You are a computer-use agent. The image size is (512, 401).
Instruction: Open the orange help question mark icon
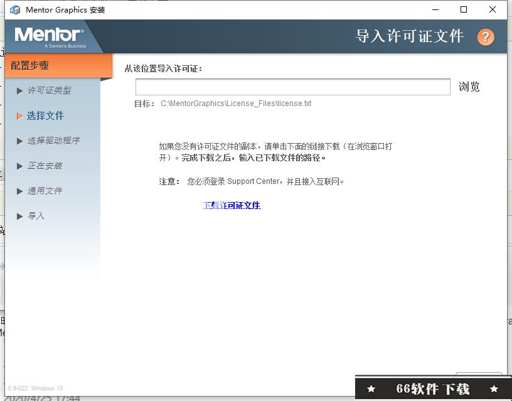(486, 37)
